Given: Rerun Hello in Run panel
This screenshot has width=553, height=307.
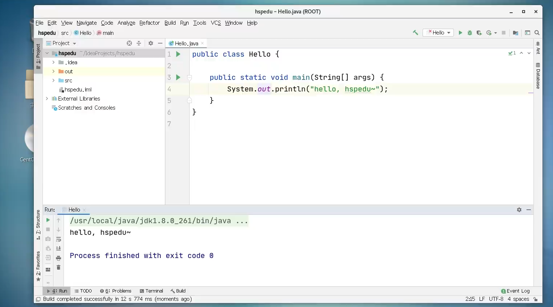Looking at the screenshot, I should tap(48, 220).
